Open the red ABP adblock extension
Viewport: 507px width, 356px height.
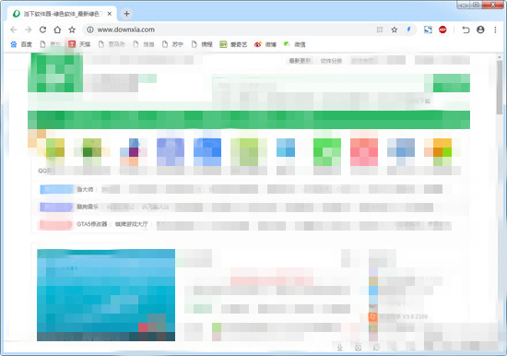pos(442,30)
